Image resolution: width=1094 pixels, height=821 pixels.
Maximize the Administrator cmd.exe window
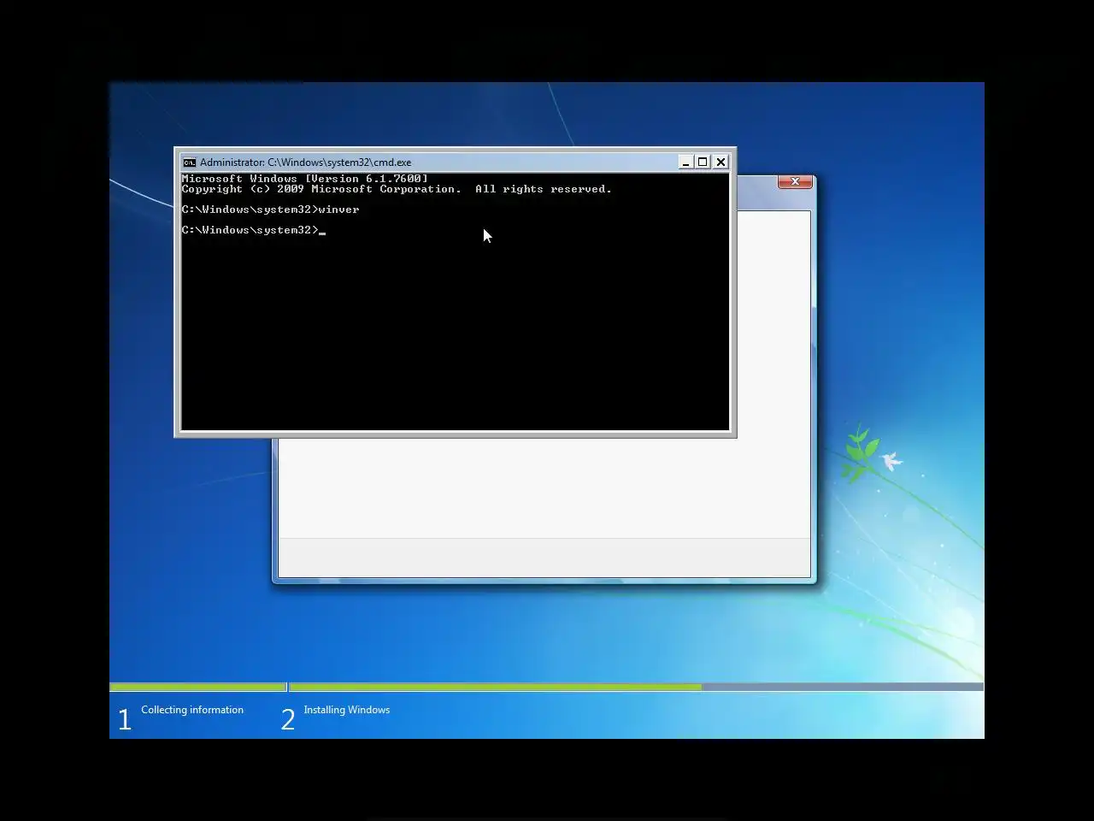[x=703, y=162]
